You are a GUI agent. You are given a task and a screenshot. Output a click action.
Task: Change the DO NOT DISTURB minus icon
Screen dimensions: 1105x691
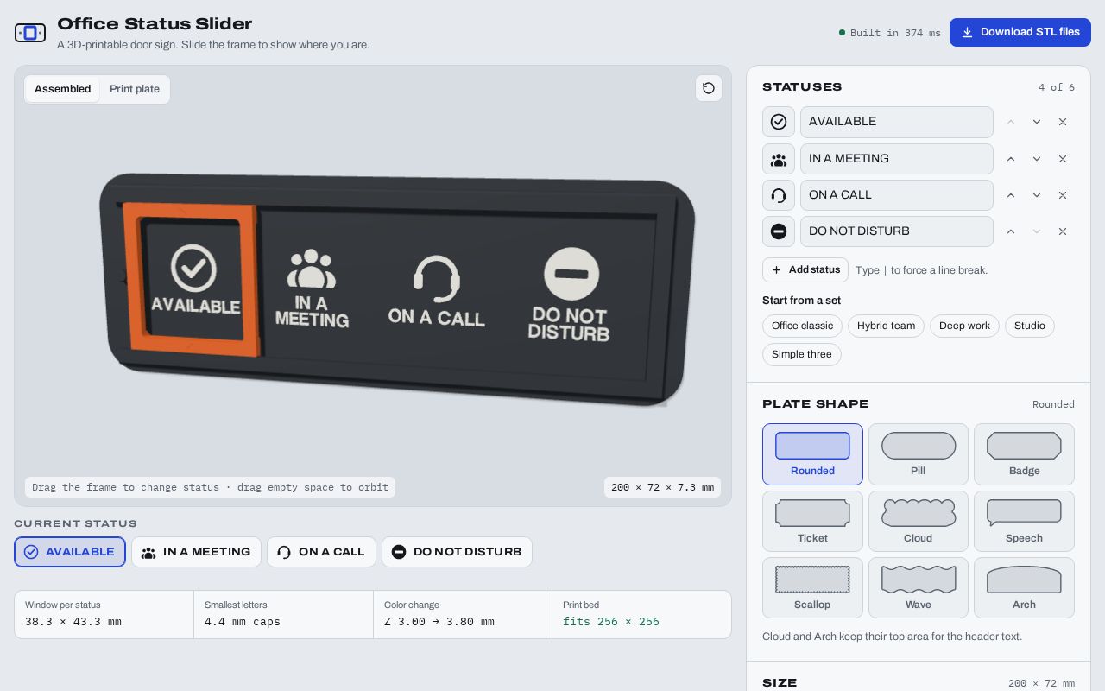pyautogui.click(x=779, y=231)
